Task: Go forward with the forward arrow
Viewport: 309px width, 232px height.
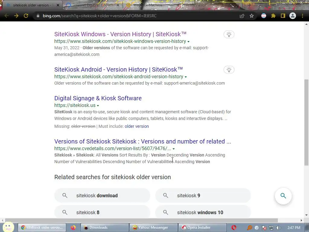Action: point(16,16)
